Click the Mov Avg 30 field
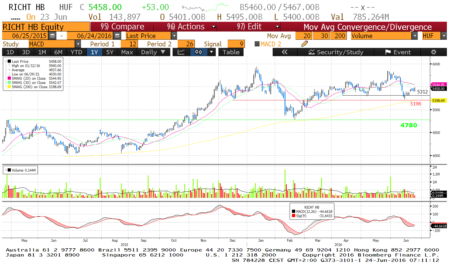Screen dimensions: 449x265 coord(321,36)
